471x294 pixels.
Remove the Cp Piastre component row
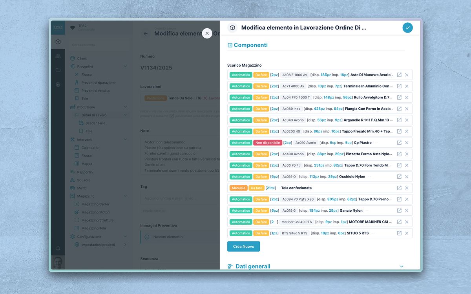click(x=407, y=143)
